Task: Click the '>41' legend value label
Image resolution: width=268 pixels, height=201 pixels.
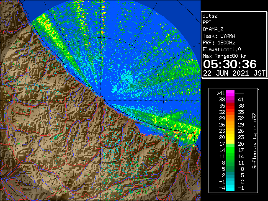Action: pos(221,93)
